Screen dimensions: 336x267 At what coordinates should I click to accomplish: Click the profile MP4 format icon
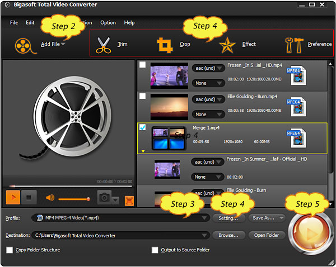(x=40, y=218)
